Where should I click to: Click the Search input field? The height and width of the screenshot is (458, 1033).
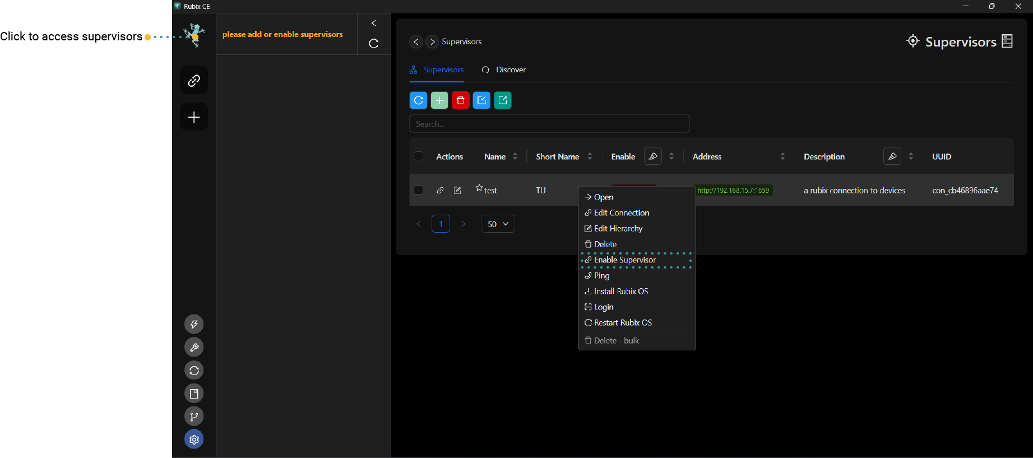tap(549, 124)
